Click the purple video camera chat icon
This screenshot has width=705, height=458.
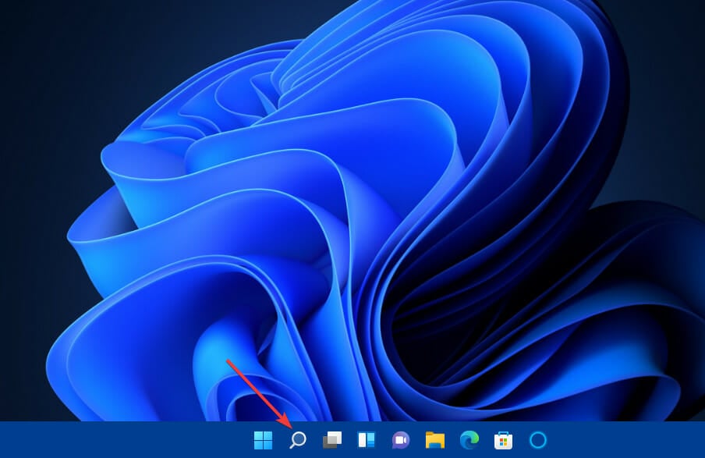pyautogui.click(x=401, y=440)
